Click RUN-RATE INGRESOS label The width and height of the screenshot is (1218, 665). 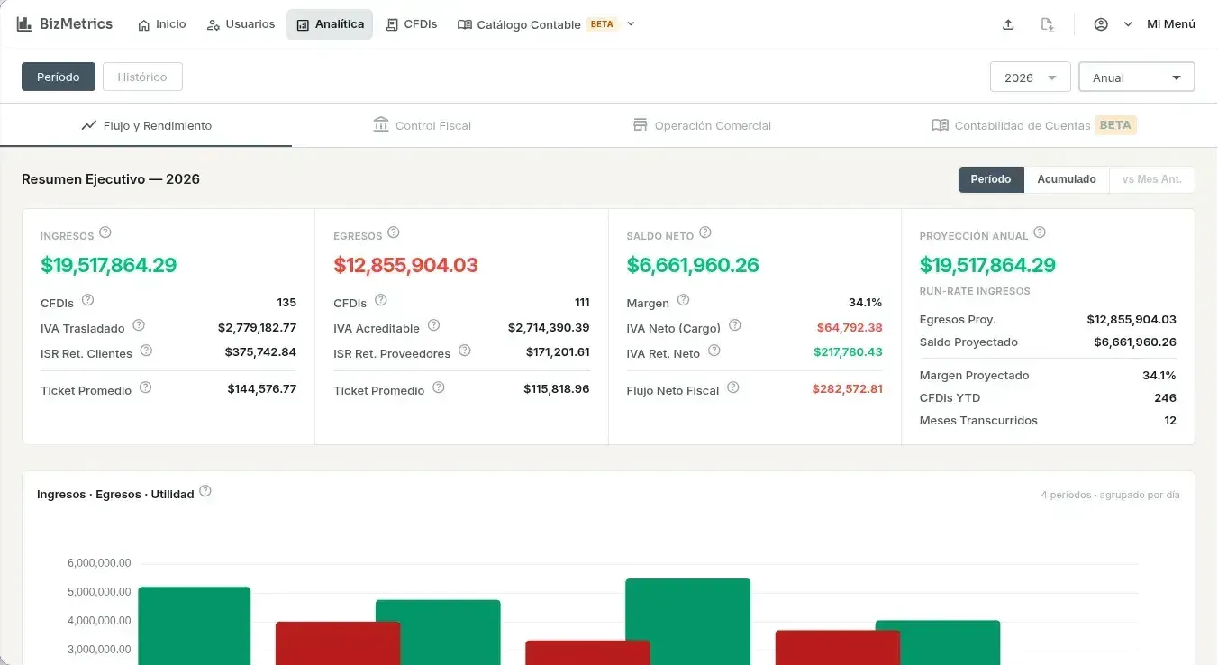pyautogui.click(x=975, y=291)
